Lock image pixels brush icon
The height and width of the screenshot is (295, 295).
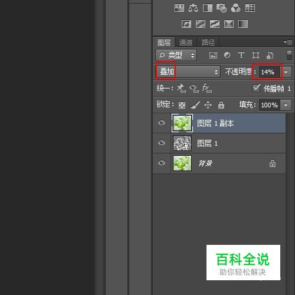click(195, 104)
